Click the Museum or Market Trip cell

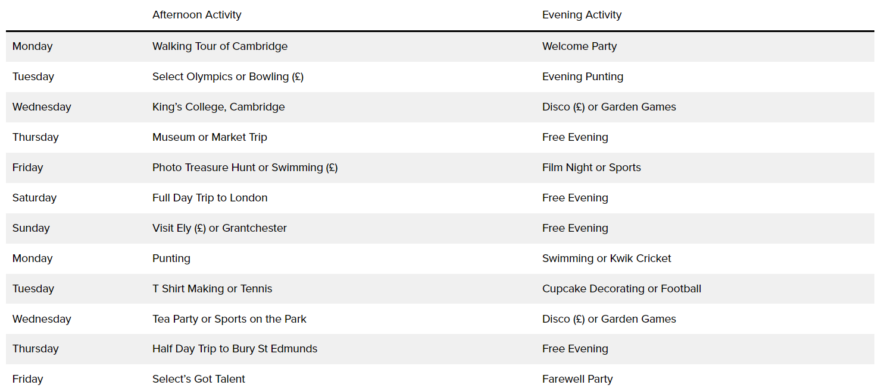pos(210,137)
